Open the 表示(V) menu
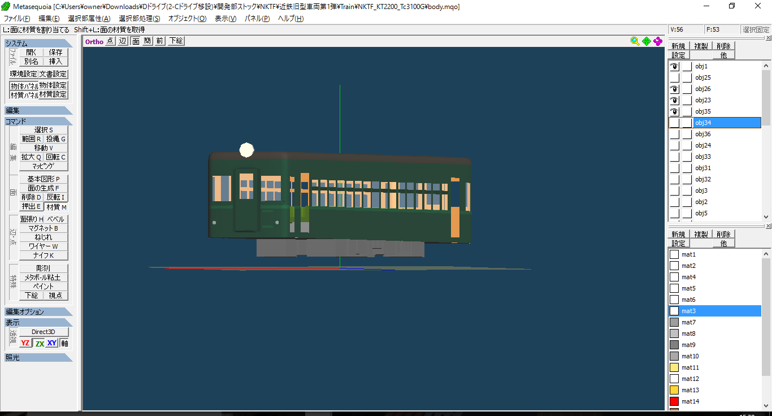 pos(225,19)
